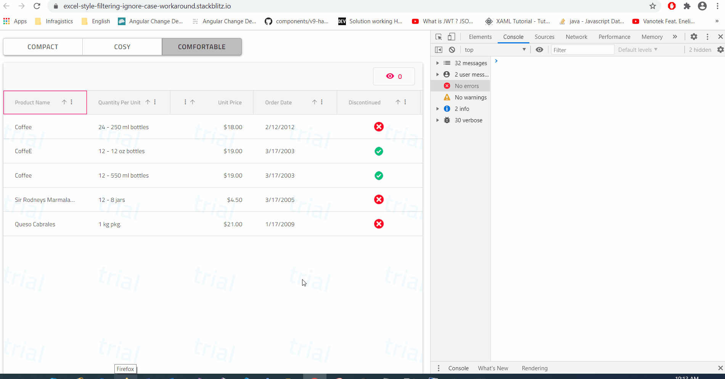The height and width of the screenshot is (379, 725).
Task: Select the COMFORTABLE density button
Action: coord(202,47)
